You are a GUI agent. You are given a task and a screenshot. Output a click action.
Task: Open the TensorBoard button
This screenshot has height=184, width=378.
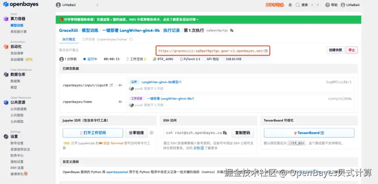[309, 133]
